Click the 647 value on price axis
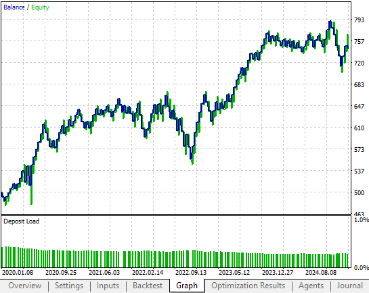Screen dimensions: 369x293 click(359, 107)
